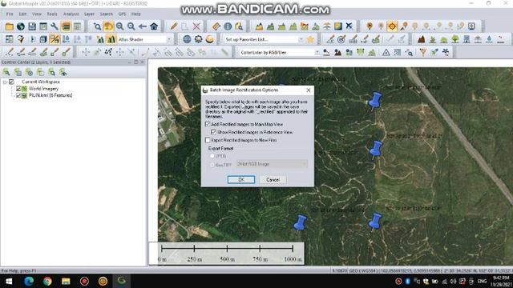
Task: Open the Layer menu
Action: click(x=89, y=14)
